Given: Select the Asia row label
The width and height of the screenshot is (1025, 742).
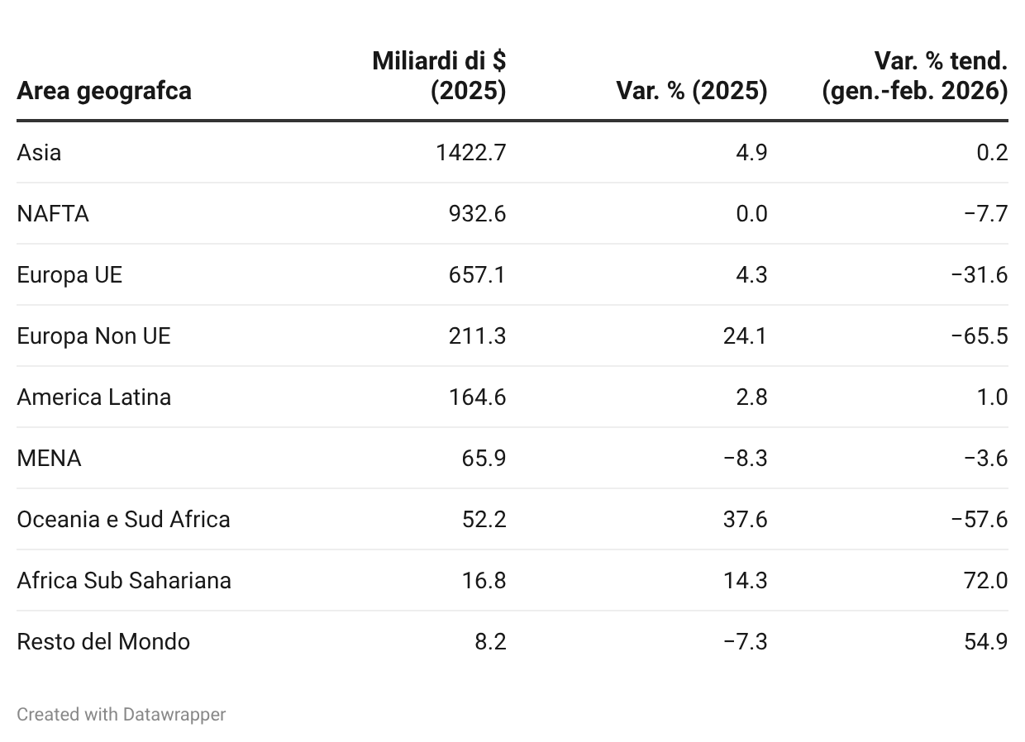Looking at the screenshot, I should click(x=39, y=152).
